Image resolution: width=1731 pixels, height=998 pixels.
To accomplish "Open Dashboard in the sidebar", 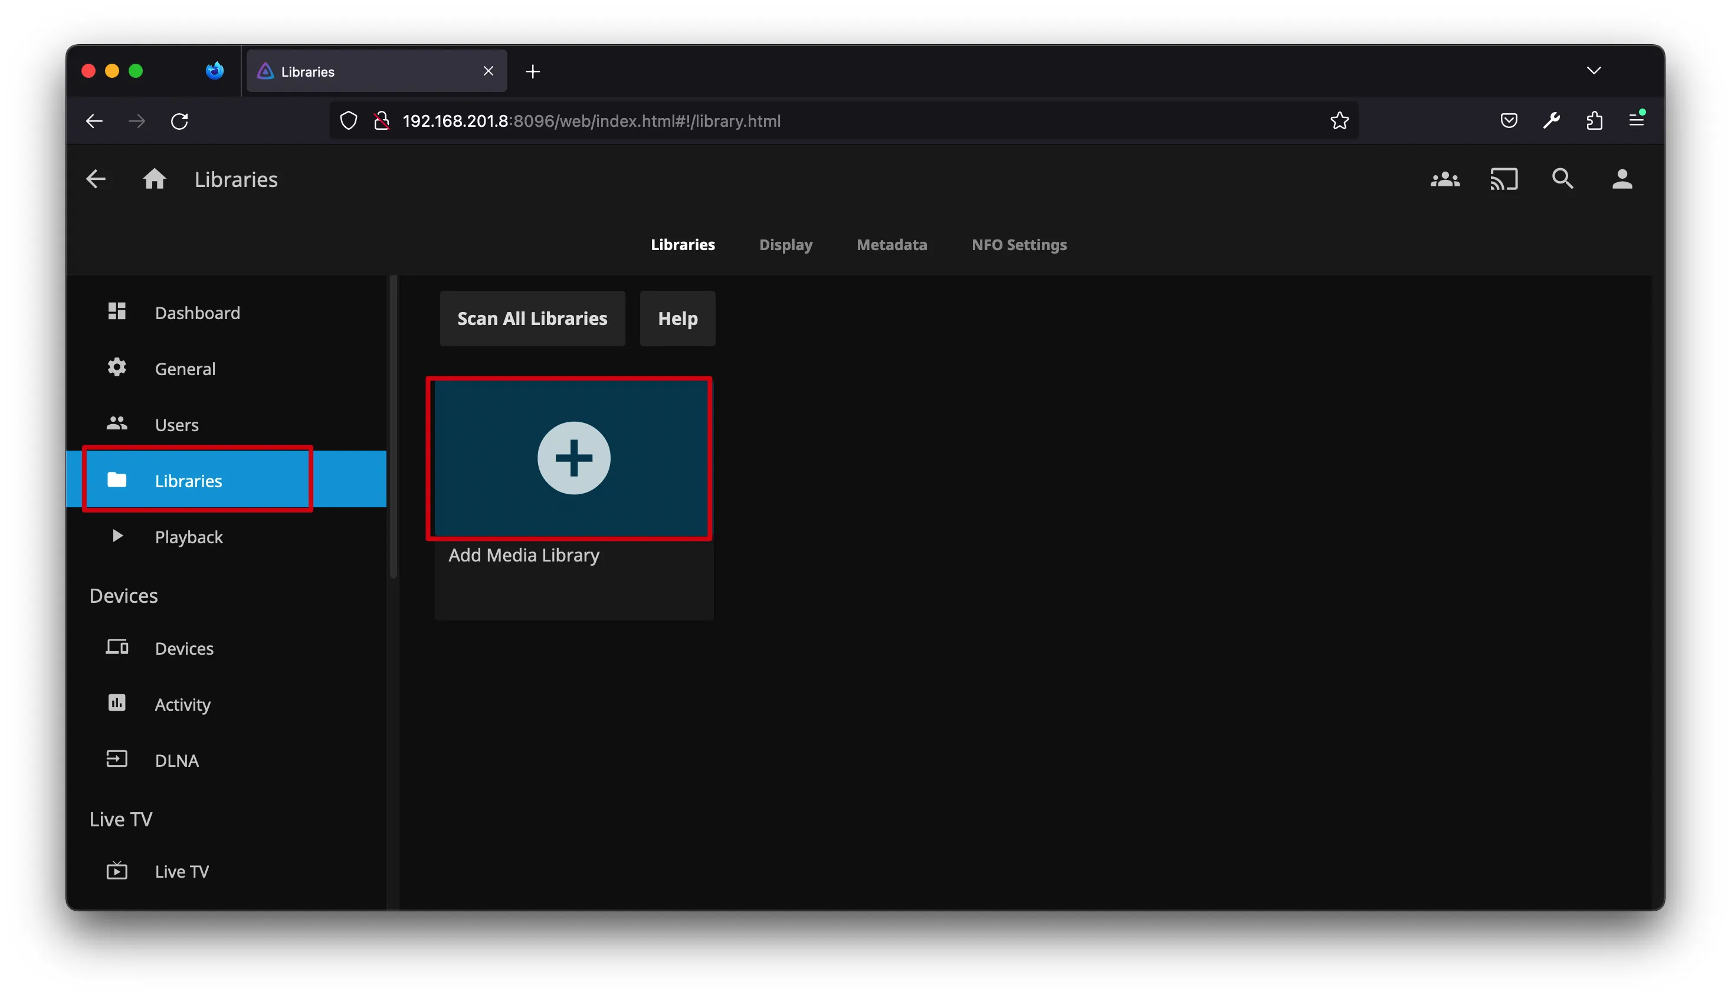I will pos(226,312).
